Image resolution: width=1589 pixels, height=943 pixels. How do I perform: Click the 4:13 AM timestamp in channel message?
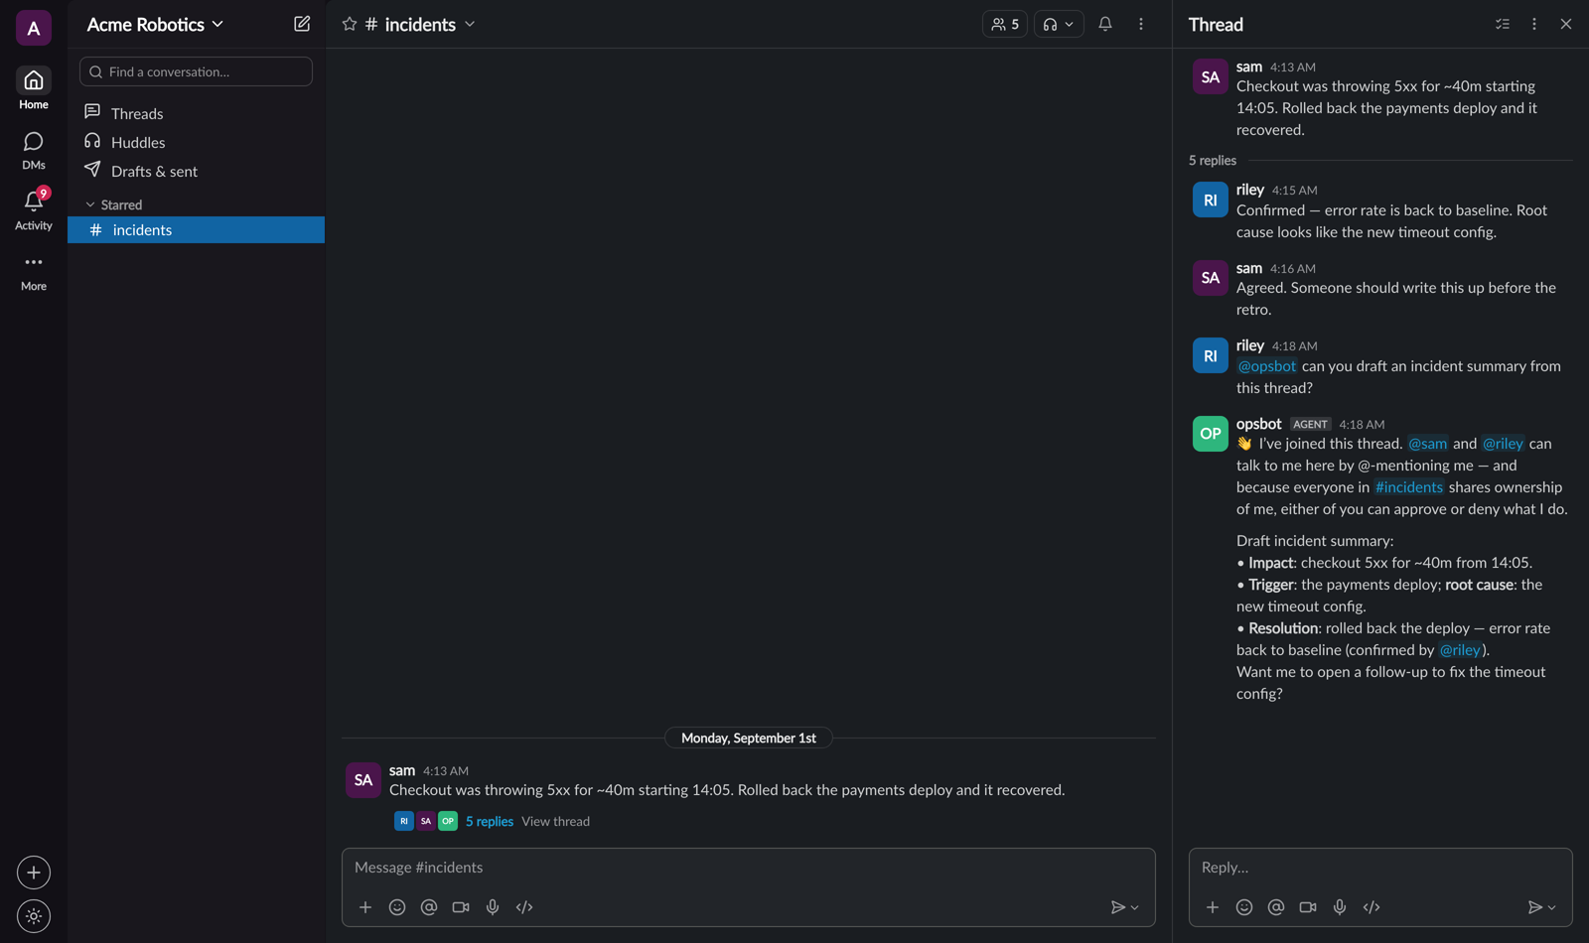pyautogui.click(x=446, y=771)
